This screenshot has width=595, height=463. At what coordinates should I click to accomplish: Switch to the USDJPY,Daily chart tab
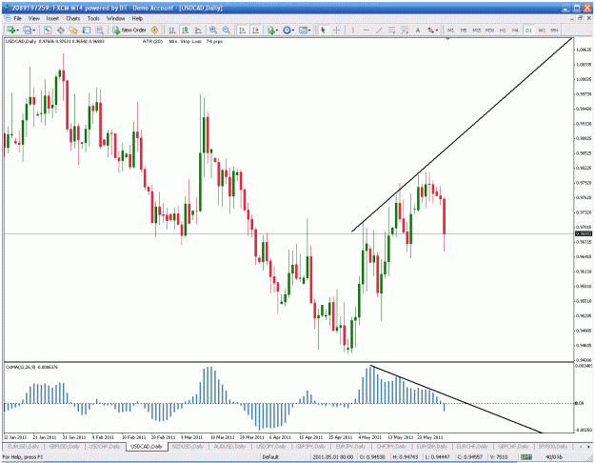tap(270, 446)
